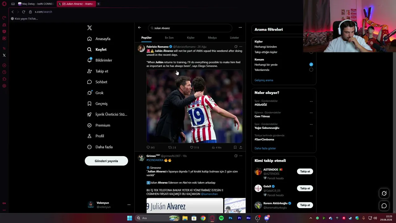Open Fabrizio Romano's profile avatar
This screenshot has width=396, height=223.
[141, 48]
